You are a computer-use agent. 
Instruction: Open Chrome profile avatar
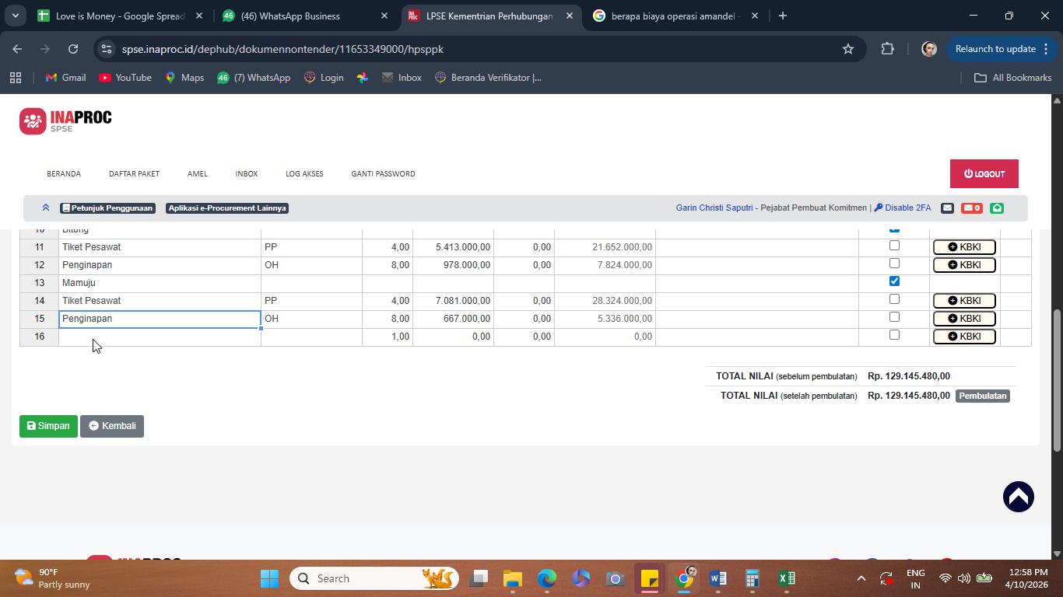[928, 49]
